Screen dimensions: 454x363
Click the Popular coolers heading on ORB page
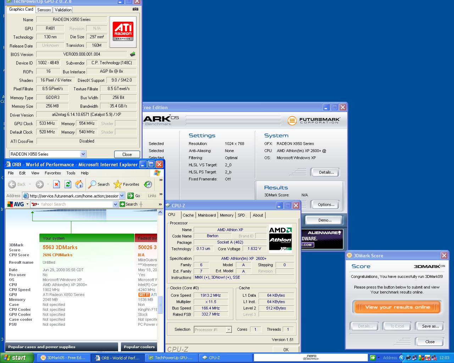click(139, 347)
